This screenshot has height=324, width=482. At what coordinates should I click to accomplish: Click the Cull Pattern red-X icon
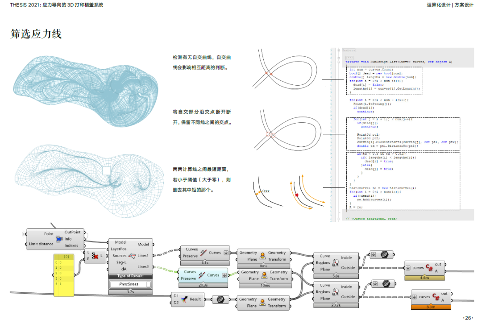pos(95,256)
